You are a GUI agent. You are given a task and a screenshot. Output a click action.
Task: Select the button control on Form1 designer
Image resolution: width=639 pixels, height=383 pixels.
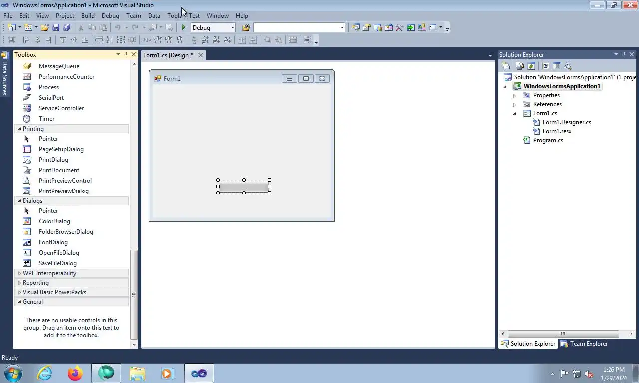pos(244,187)
